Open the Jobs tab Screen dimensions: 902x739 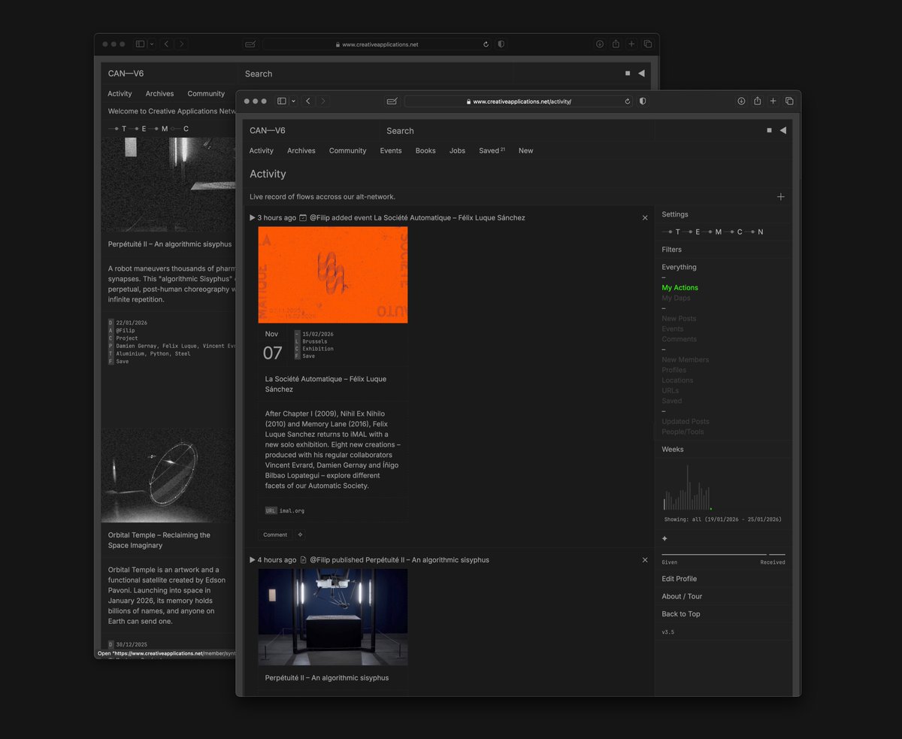tap(457, 150)
